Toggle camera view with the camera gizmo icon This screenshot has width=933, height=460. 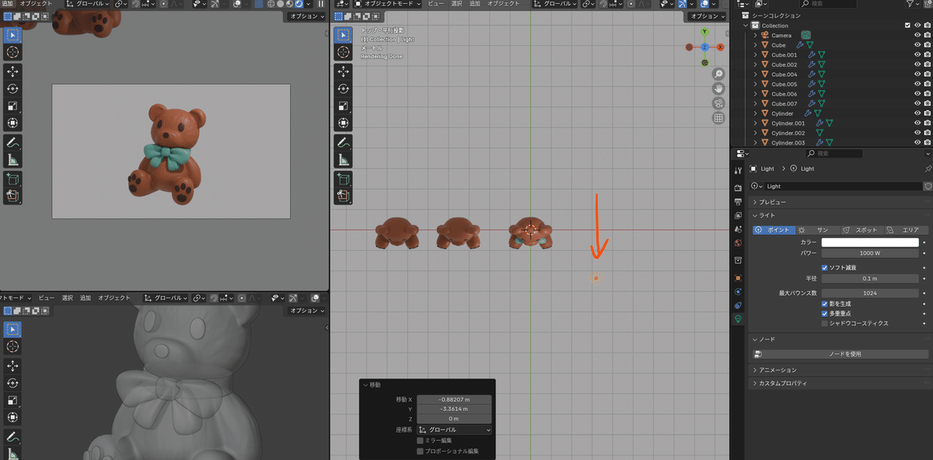[718, 103]
